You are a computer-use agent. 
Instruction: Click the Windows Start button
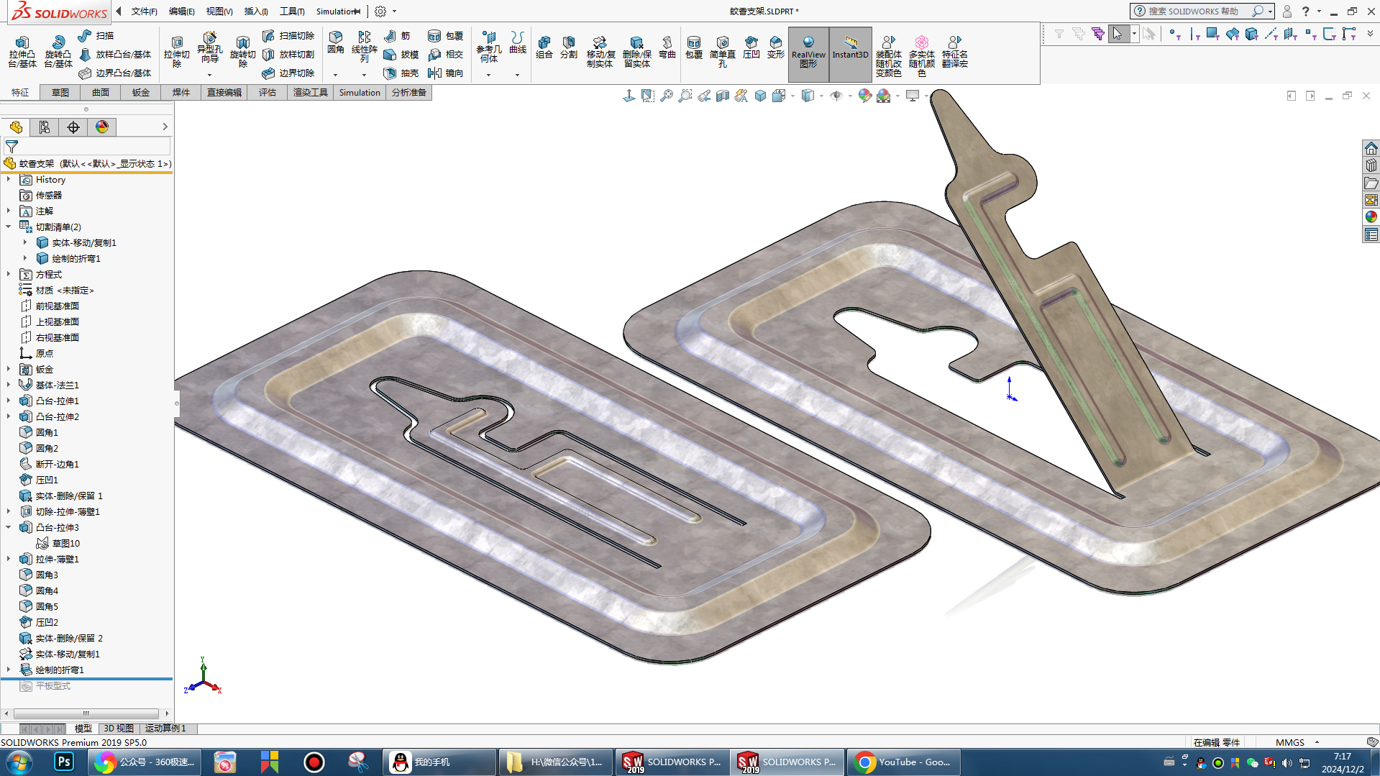19,762
